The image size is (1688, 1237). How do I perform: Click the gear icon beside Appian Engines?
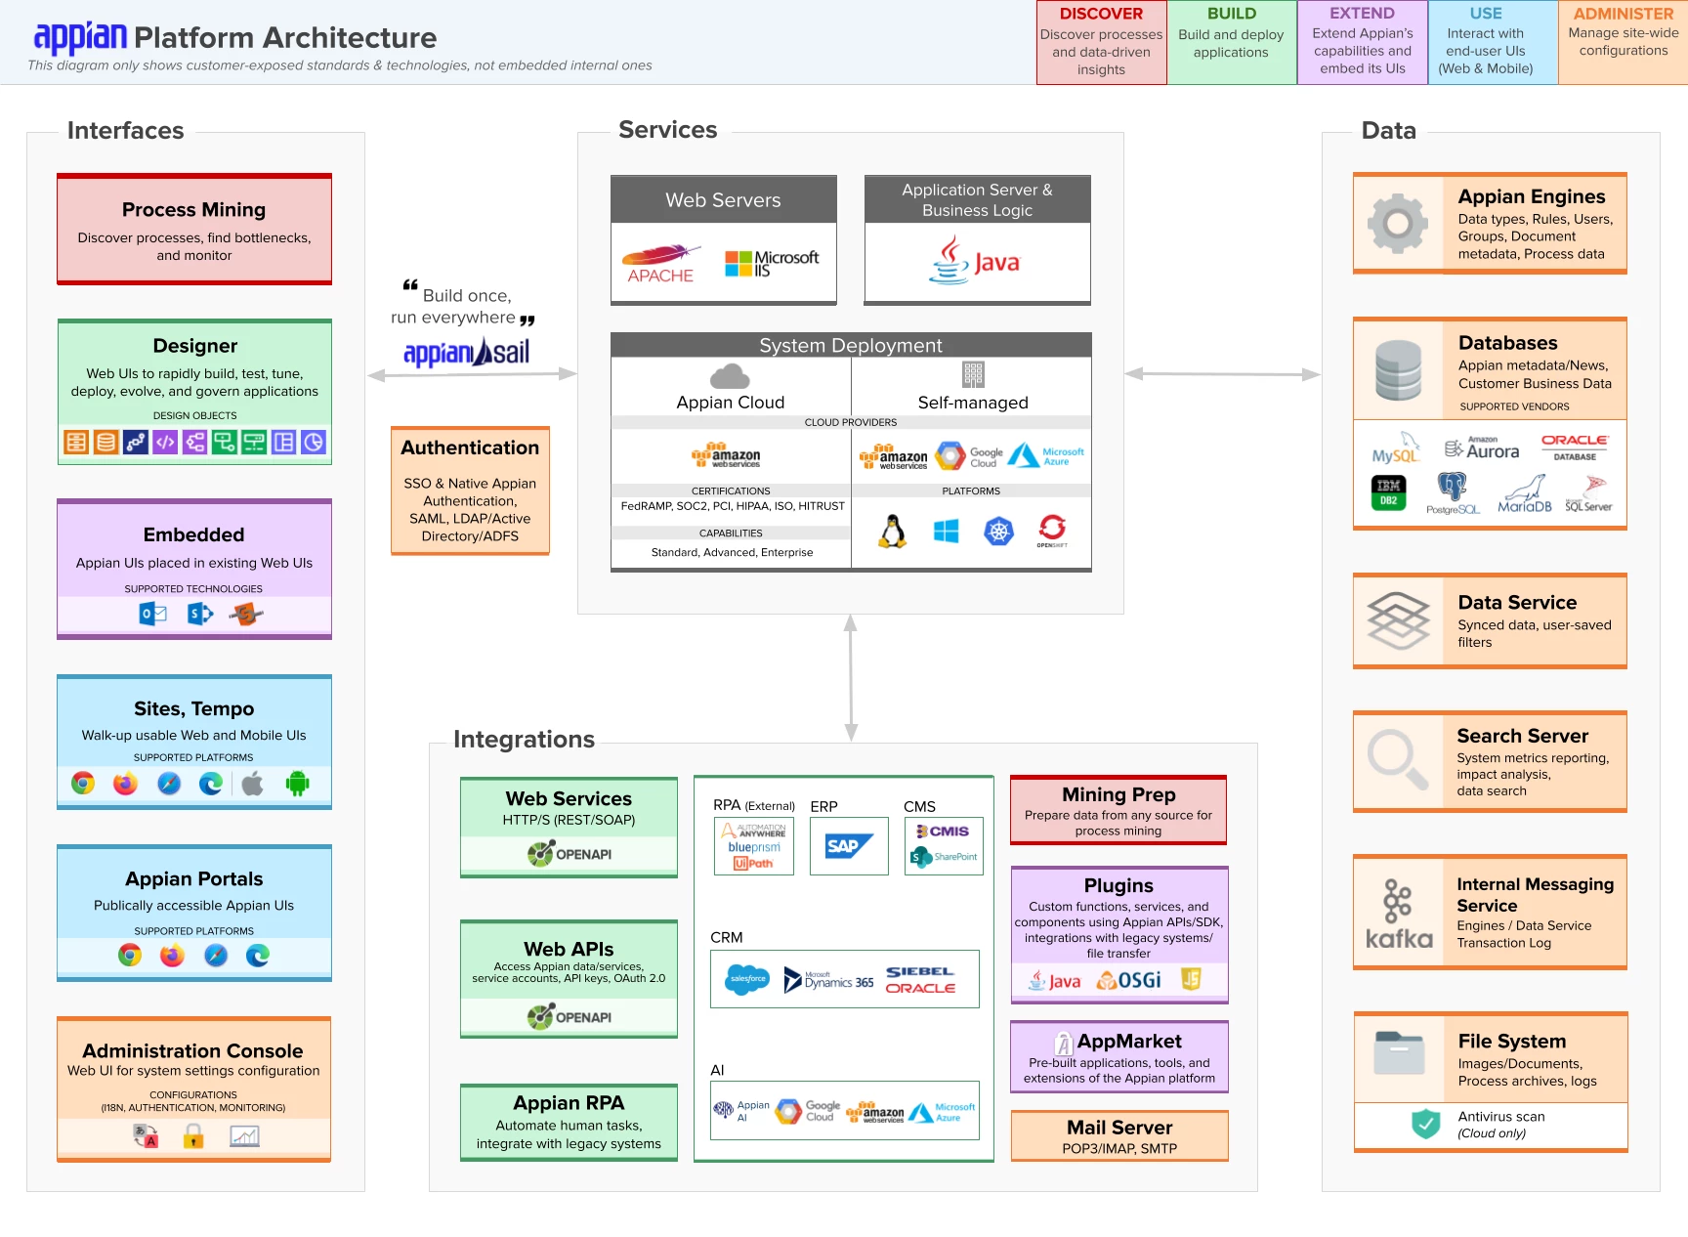[1398, 224]
